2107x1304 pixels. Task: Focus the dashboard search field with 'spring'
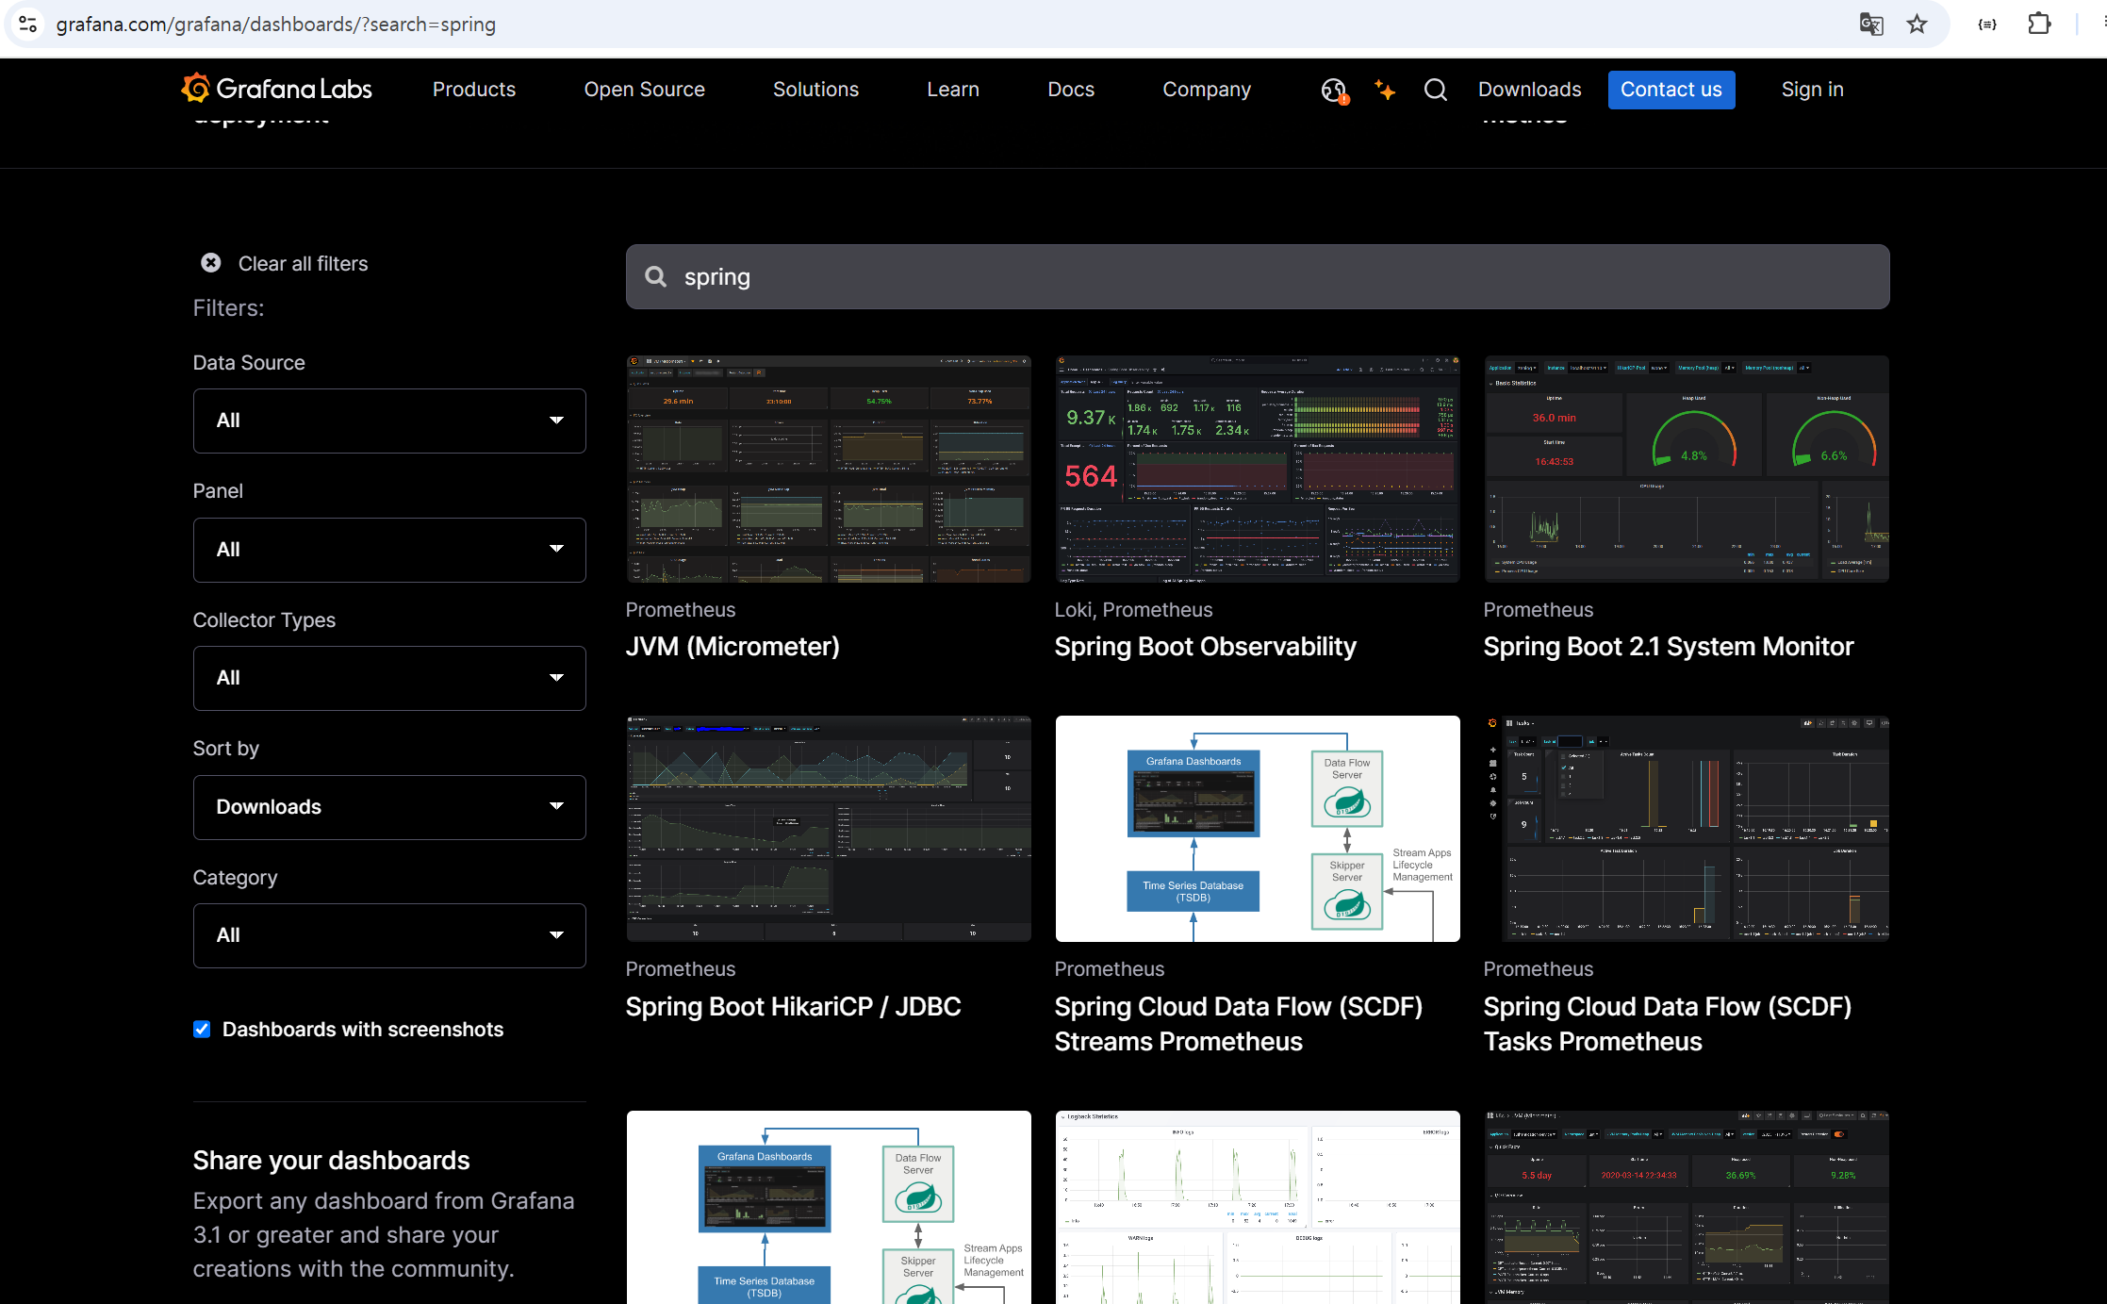[1258, 277]
